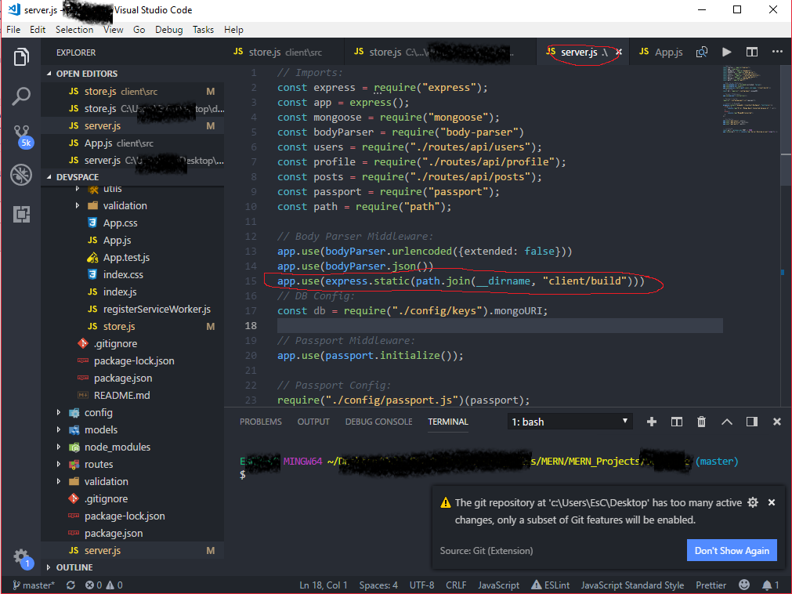Change indentation via Spaces: 4

pos(378,585)
